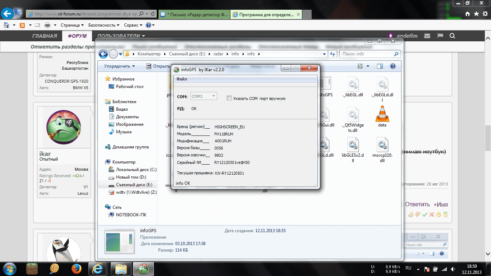
Task: Select the libGLESv2.dll file
Action: pyautogui.click(x=353, y=149)
